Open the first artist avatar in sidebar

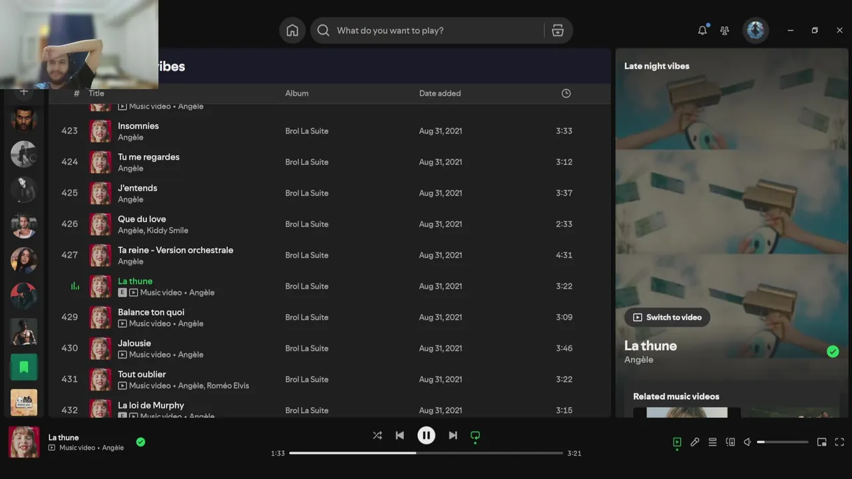point(24,120)
